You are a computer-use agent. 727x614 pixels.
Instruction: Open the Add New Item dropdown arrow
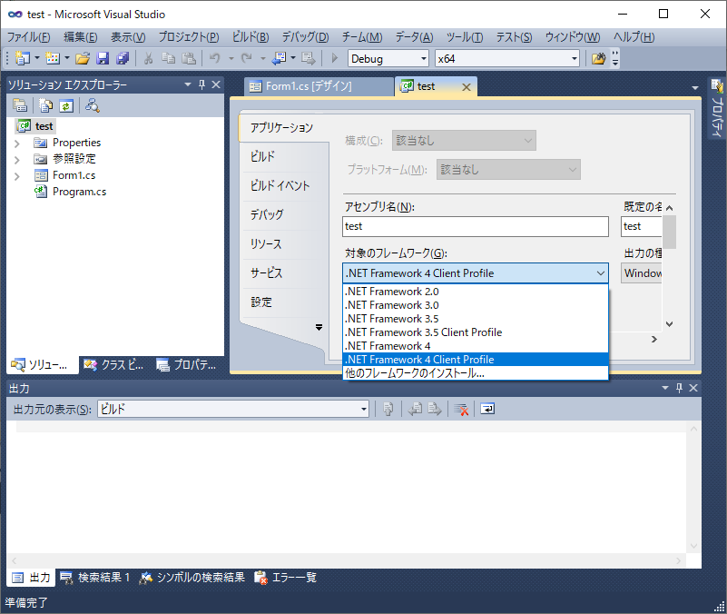[x=67, y=58]
